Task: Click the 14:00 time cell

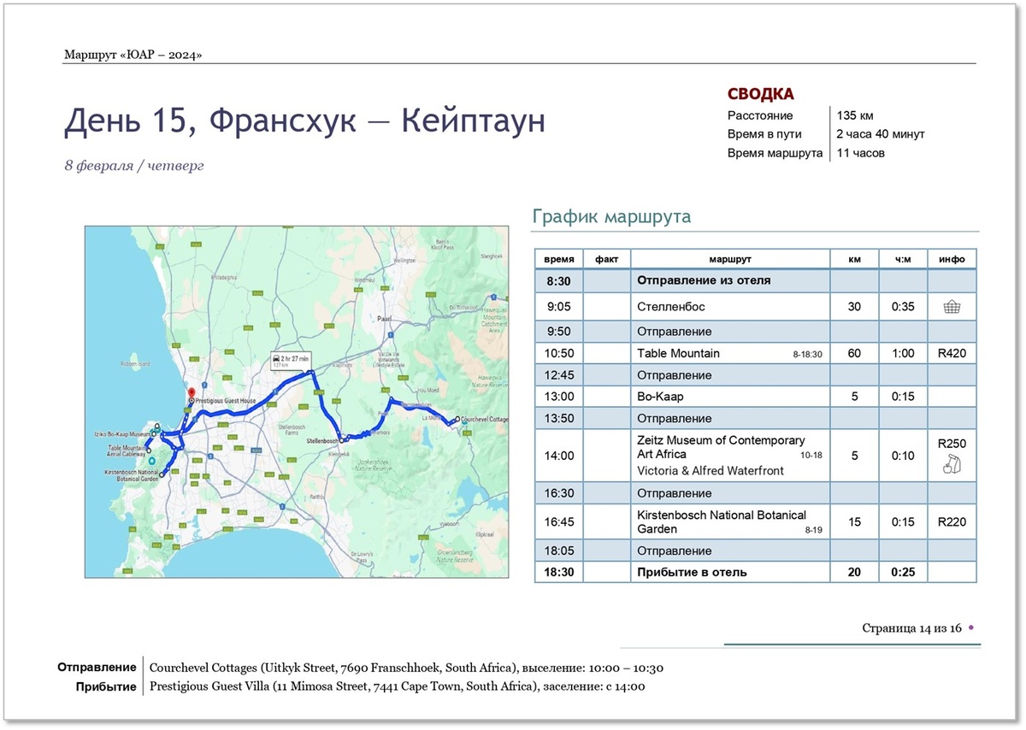Action: (559, 456)
